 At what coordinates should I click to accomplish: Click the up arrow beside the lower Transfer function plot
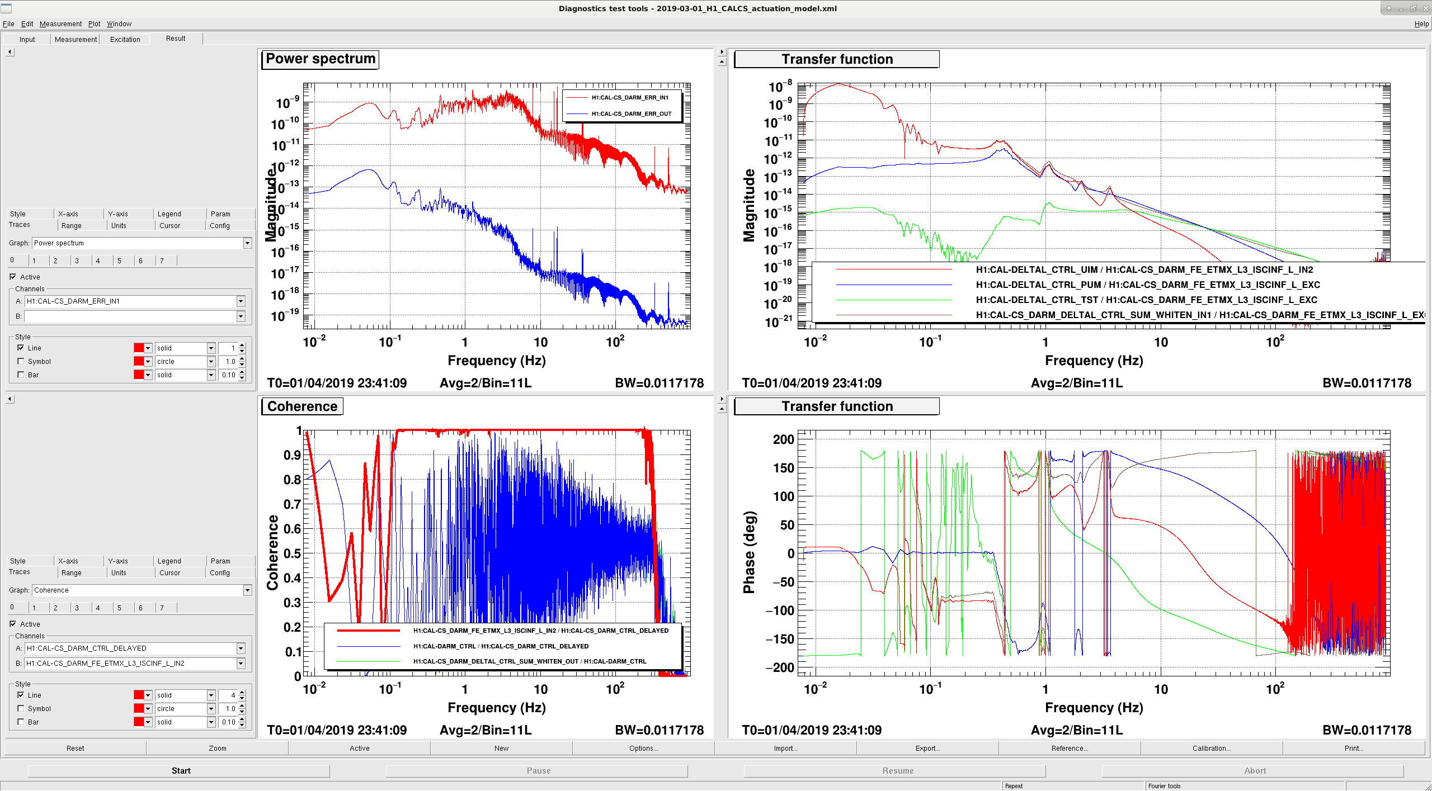click(x=722, y=409)
